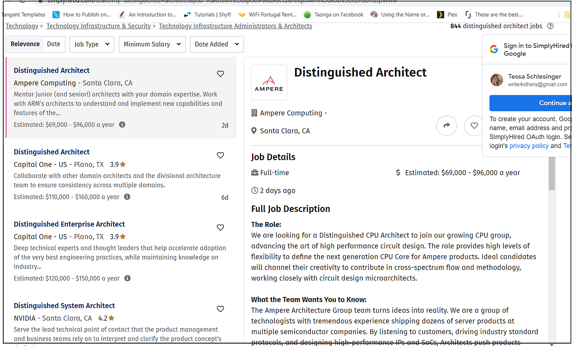Viewport: 572px width, 346px height.
Task: Click '844 distinguished architect jobs' count text
Action: [496, 26]
